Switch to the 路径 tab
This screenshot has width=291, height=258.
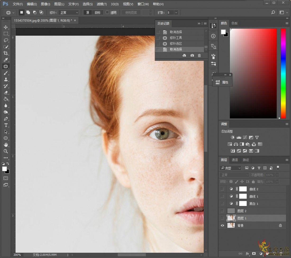(246, 160)
